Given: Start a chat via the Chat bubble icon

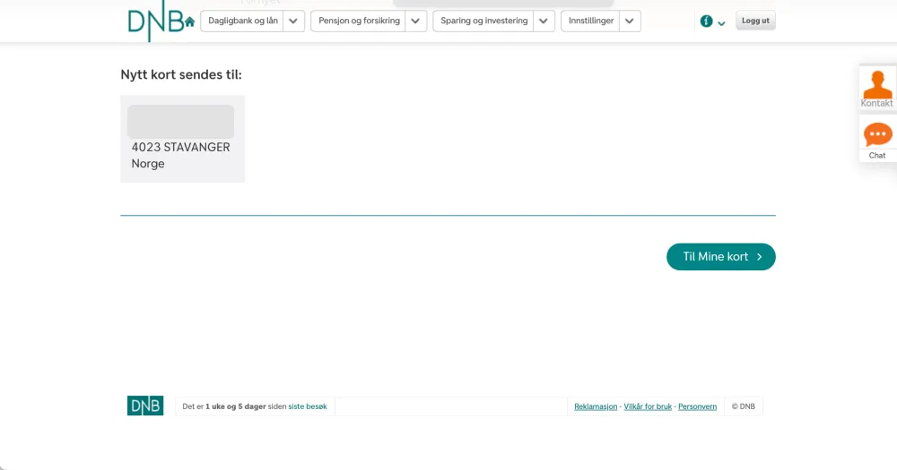Looking at the screenshot, I should (x=877, y=135).
